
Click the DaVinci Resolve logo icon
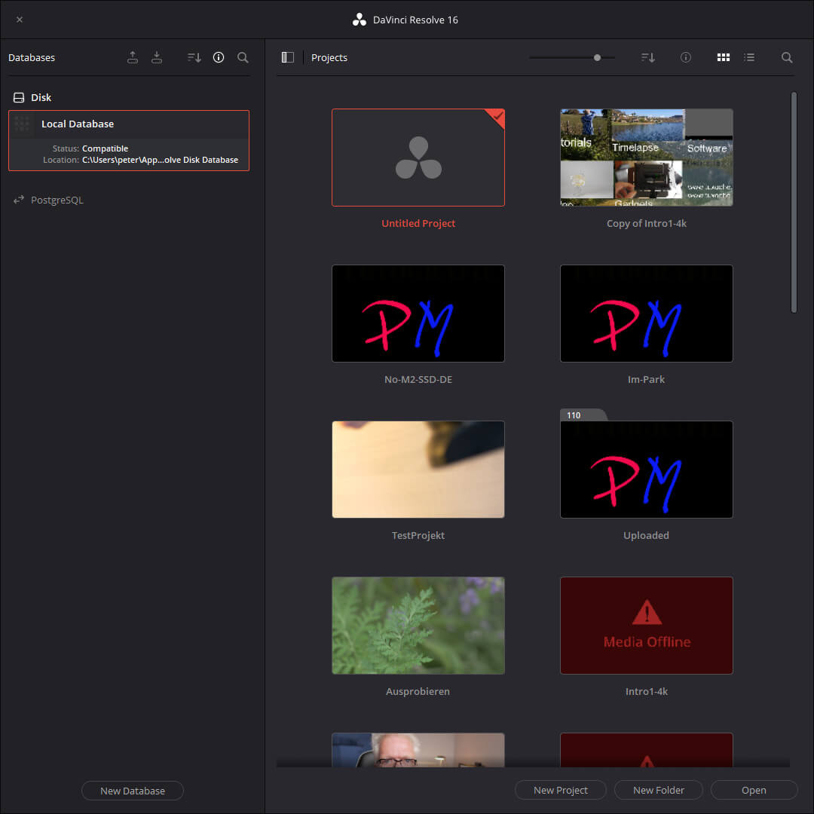click(360, 20)
